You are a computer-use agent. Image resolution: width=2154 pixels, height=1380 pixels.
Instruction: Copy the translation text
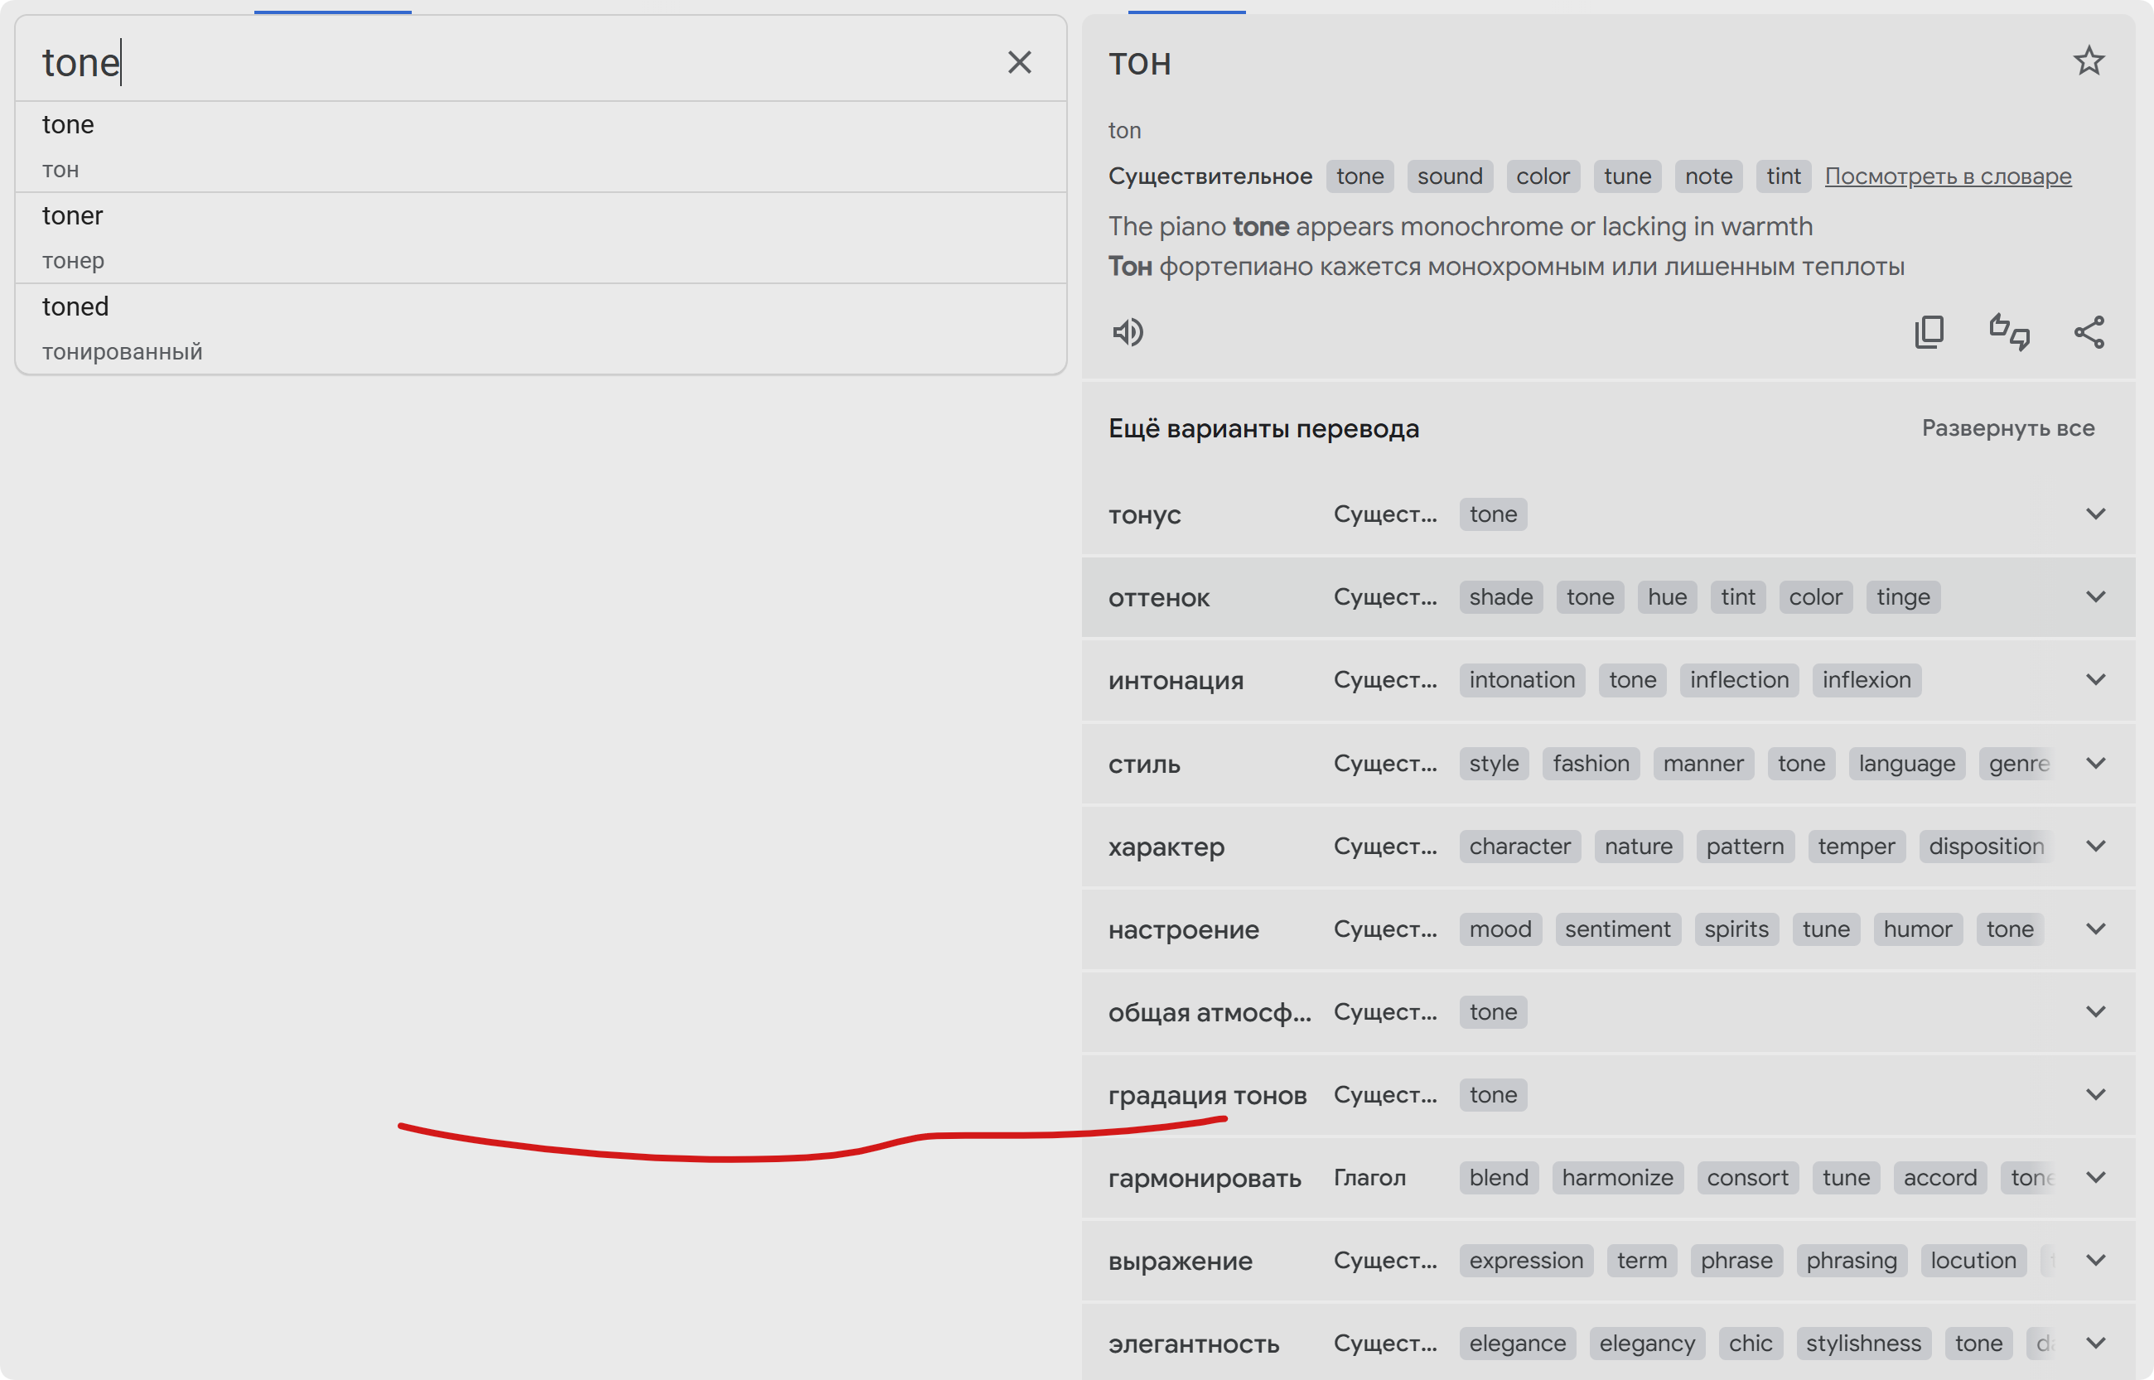coord(1929,332)
